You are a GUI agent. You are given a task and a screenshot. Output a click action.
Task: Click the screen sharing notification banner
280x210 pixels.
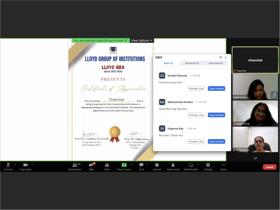click(101, 41)
